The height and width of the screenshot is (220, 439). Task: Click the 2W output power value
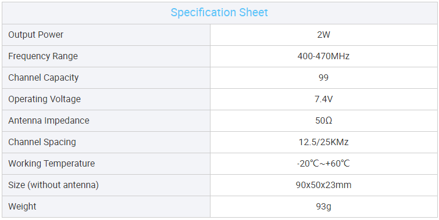323,35
